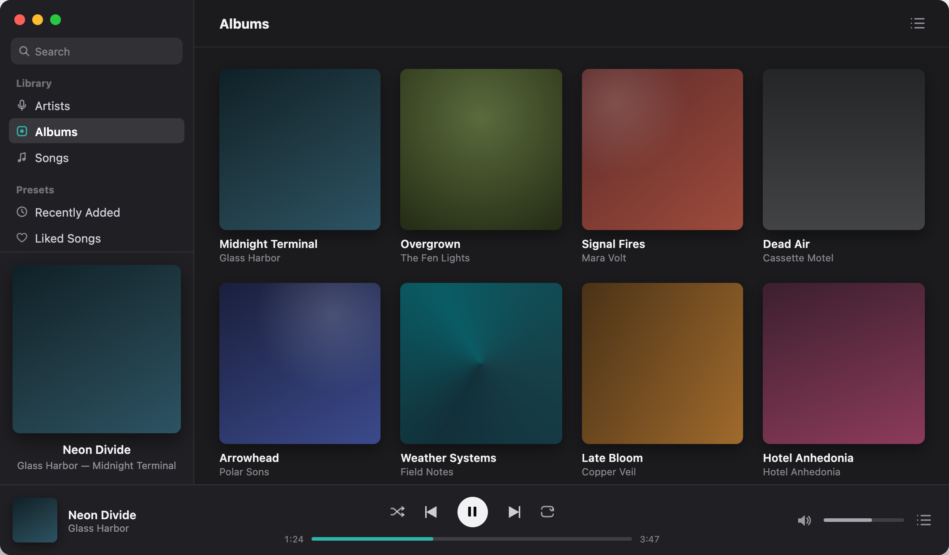Image resolution: width=949 pixels, height=555 pixels.
Task: Open the Midnight Terminal album cover
Action: pyautogui.click(x=300, y=149)
